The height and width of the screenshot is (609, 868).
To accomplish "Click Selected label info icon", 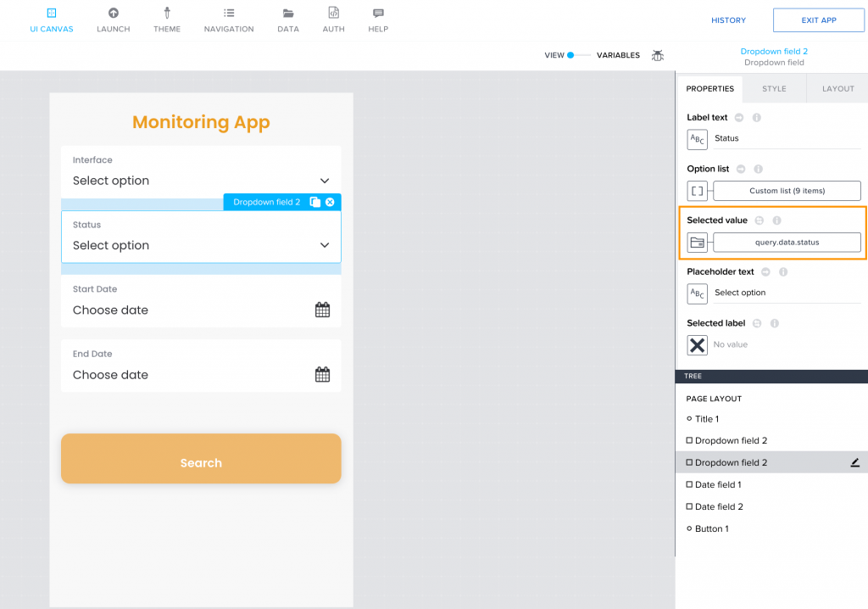I will pos(775,324).
